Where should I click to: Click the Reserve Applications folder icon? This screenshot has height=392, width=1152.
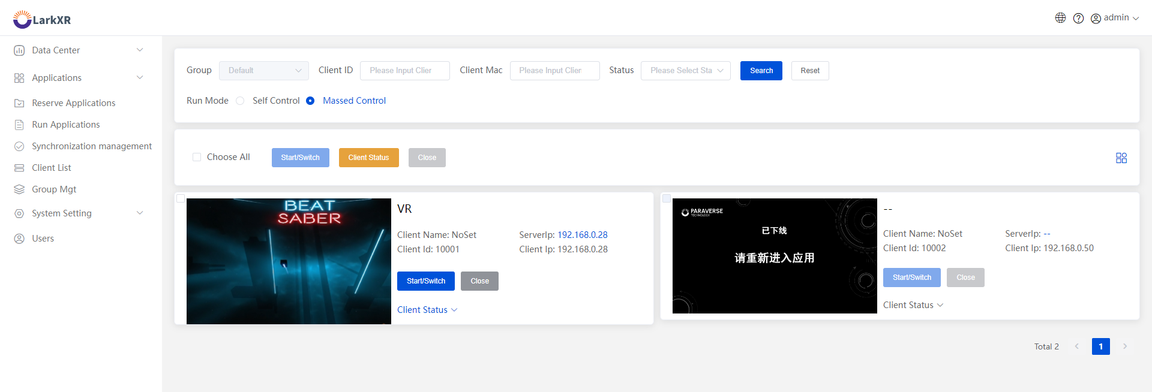[x=19, y=103]
